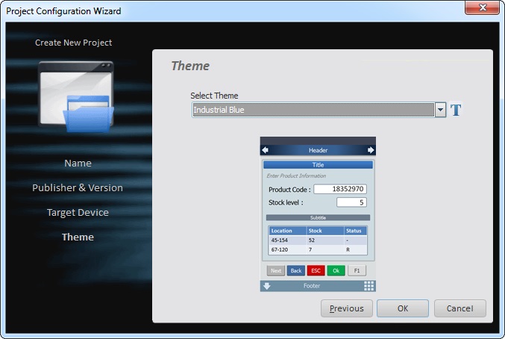The image size is (505, 339).
Task: Click the Product Code field in preview
Action: 339,190
